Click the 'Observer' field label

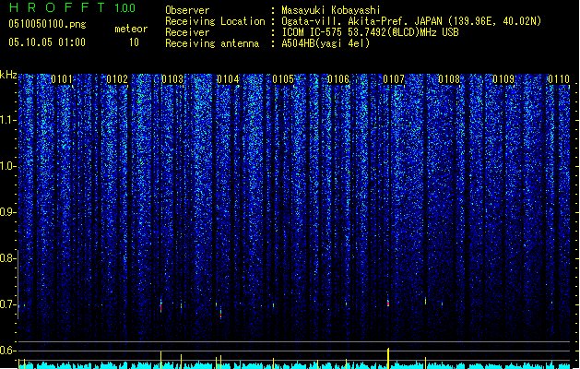187,10
